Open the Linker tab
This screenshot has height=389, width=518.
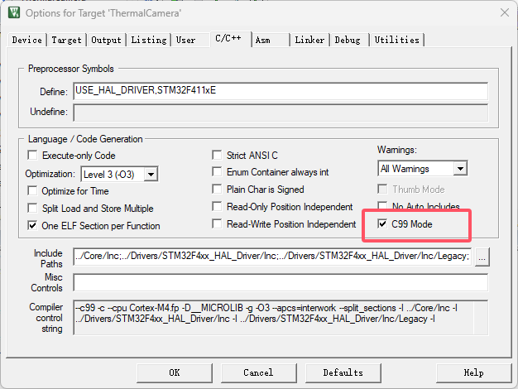point(309,40)
